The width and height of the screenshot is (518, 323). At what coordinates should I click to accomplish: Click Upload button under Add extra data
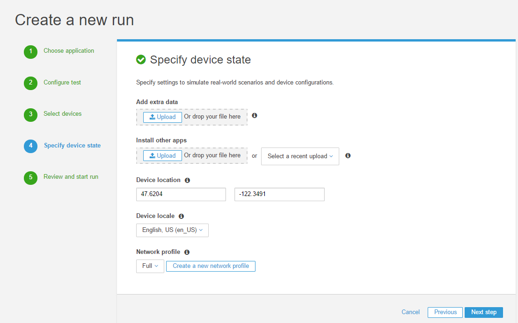click(162, 117)
